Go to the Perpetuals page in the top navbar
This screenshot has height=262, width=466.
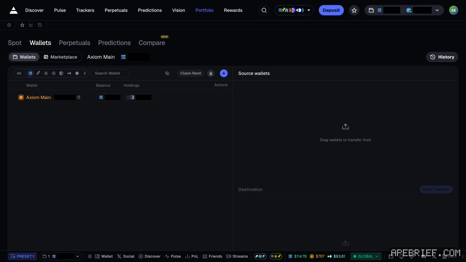click(116, 10)
